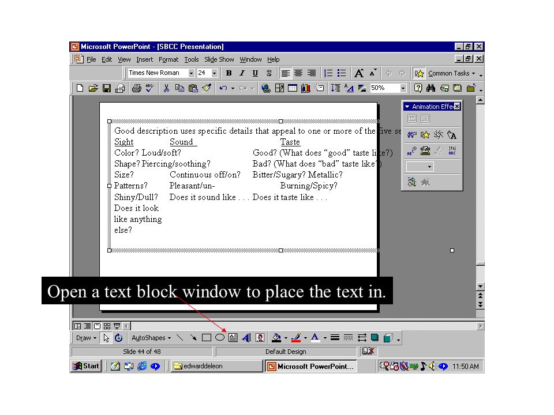This screenshot has width=554, height=415.
Task: Click the Free Rotate tool
Action: 119,338
